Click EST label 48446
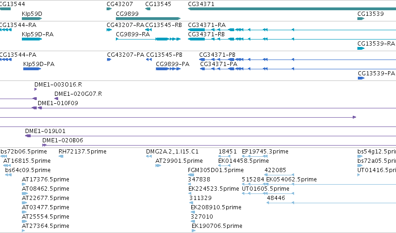 click(x=276, y=198)
